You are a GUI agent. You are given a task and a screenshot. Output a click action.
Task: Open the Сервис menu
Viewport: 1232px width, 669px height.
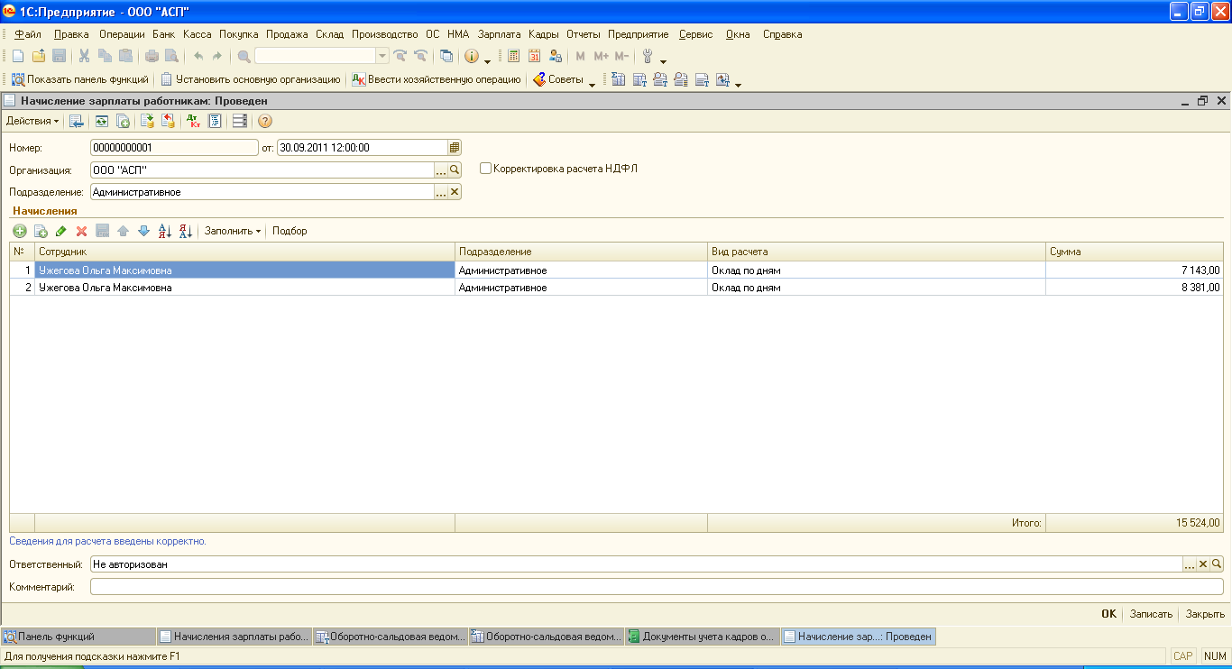point(696,34)
